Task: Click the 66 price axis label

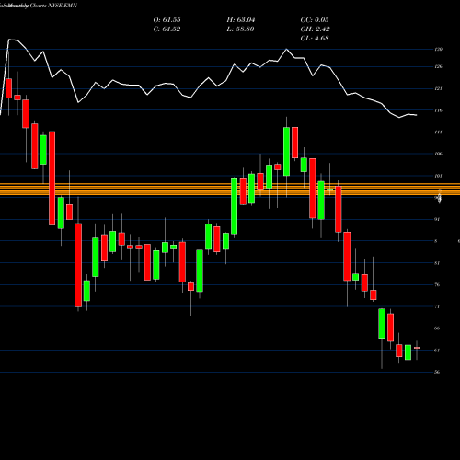Action: pyautogui.click(x=437, y=328)
